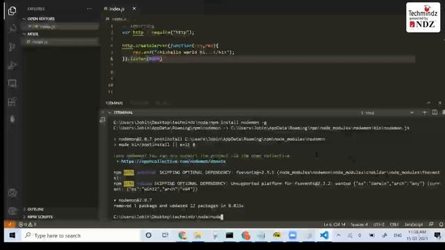Close the terminal panel
Screen dimensions: 445x250
[440, 103]
